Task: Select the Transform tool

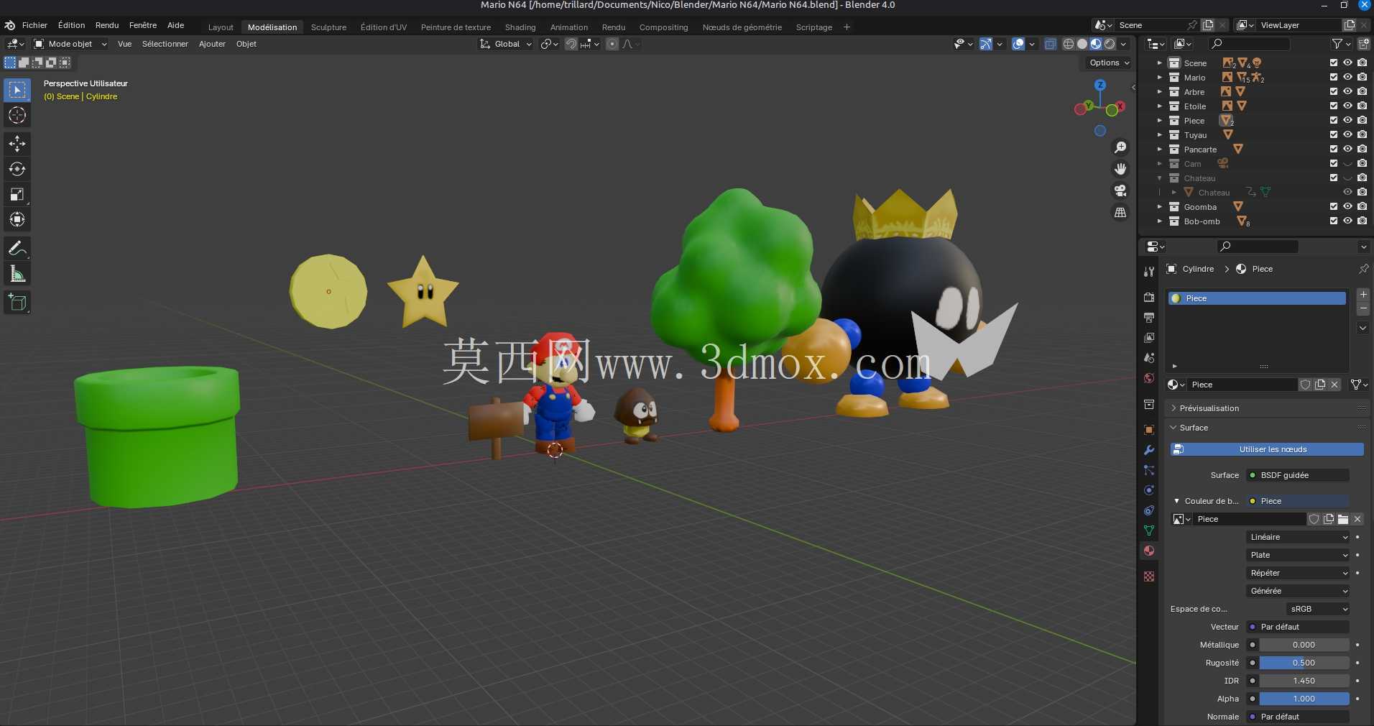Action: [17, 219]
